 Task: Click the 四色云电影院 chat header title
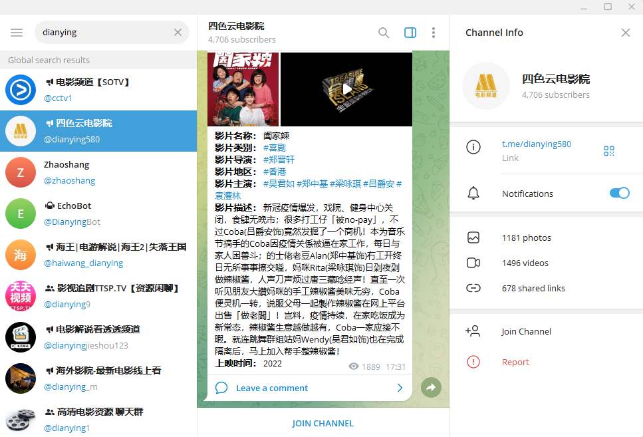(x=236, y=26)
